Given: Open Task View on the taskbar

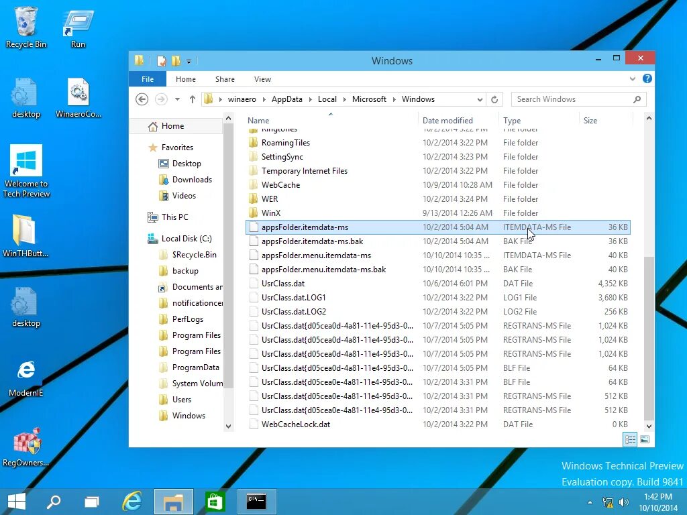Looking at the screenshot, I should (x=92, y=502).
